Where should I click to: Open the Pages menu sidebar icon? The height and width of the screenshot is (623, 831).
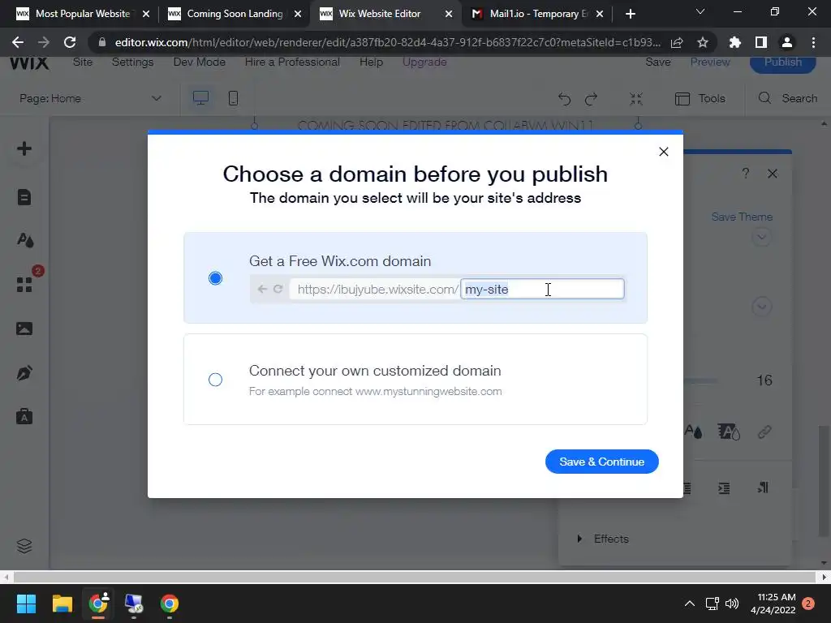click(24, 197)
